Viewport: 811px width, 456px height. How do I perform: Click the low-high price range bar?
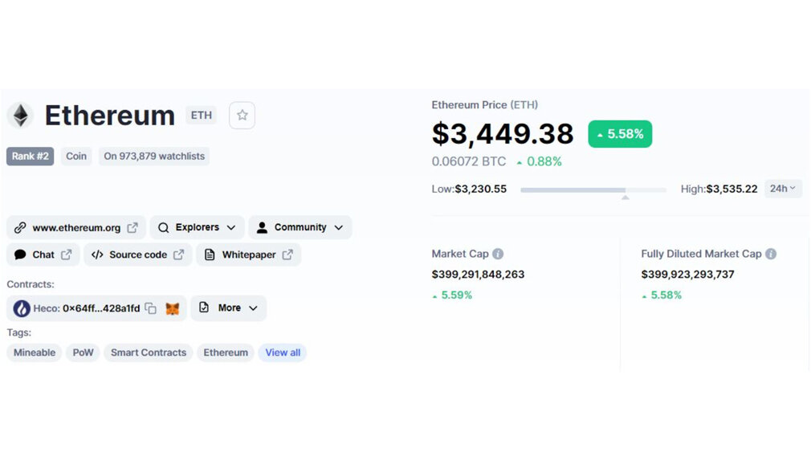pos(593,190)
